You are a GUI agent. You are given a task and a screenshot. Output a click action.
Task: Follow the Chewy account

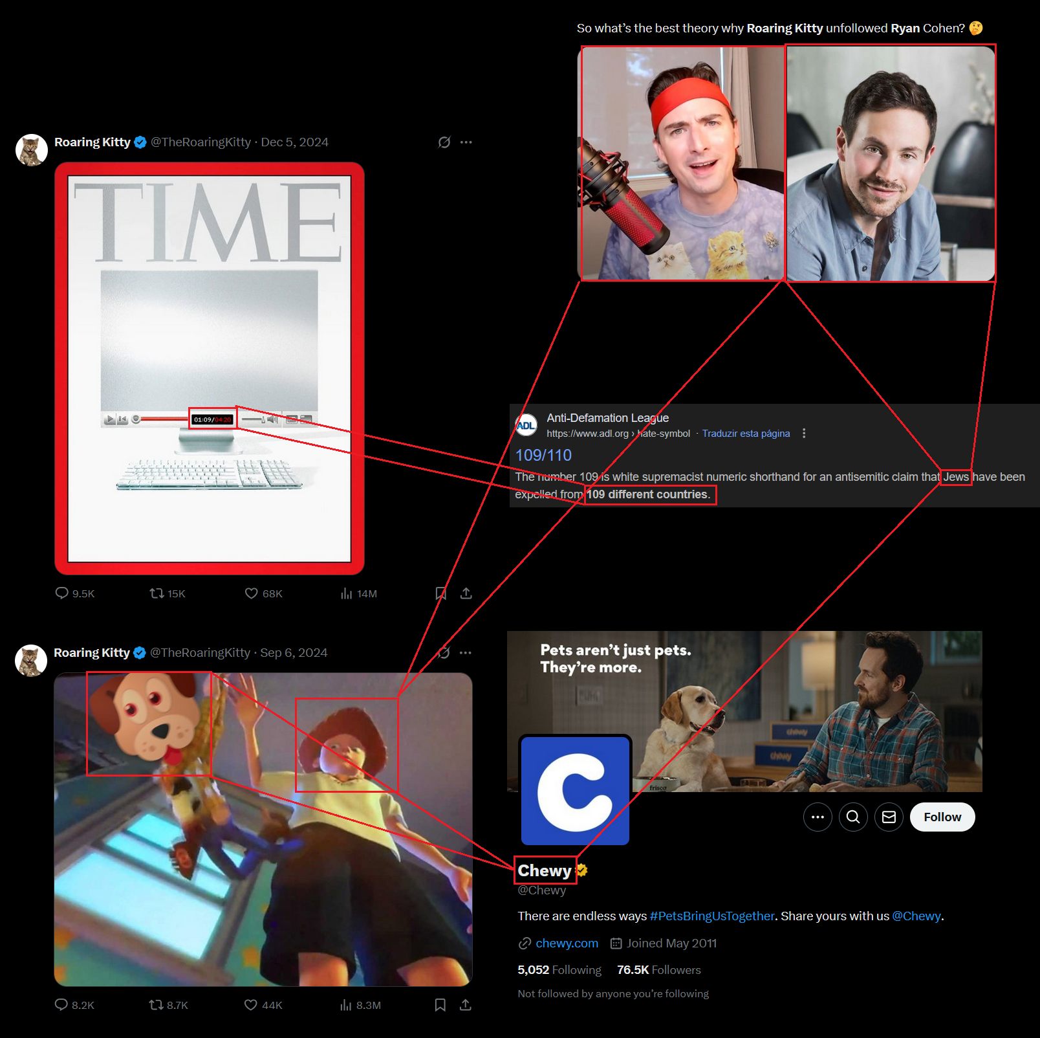[942, 817]
